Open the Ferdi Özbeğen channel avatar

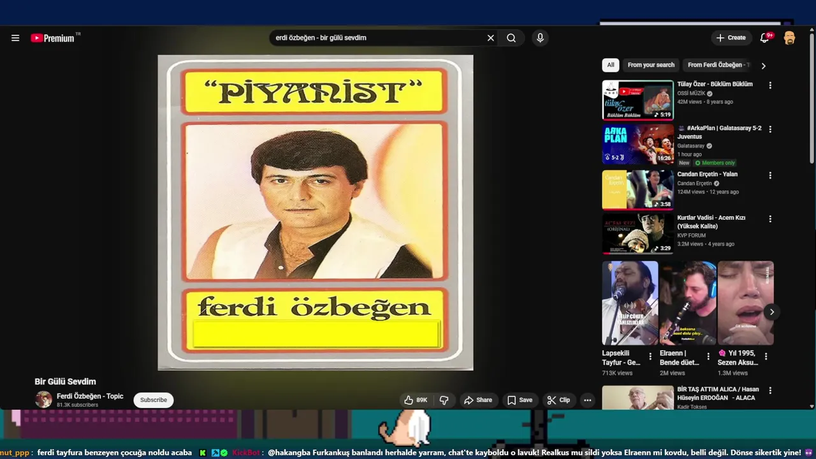(43, 400)
